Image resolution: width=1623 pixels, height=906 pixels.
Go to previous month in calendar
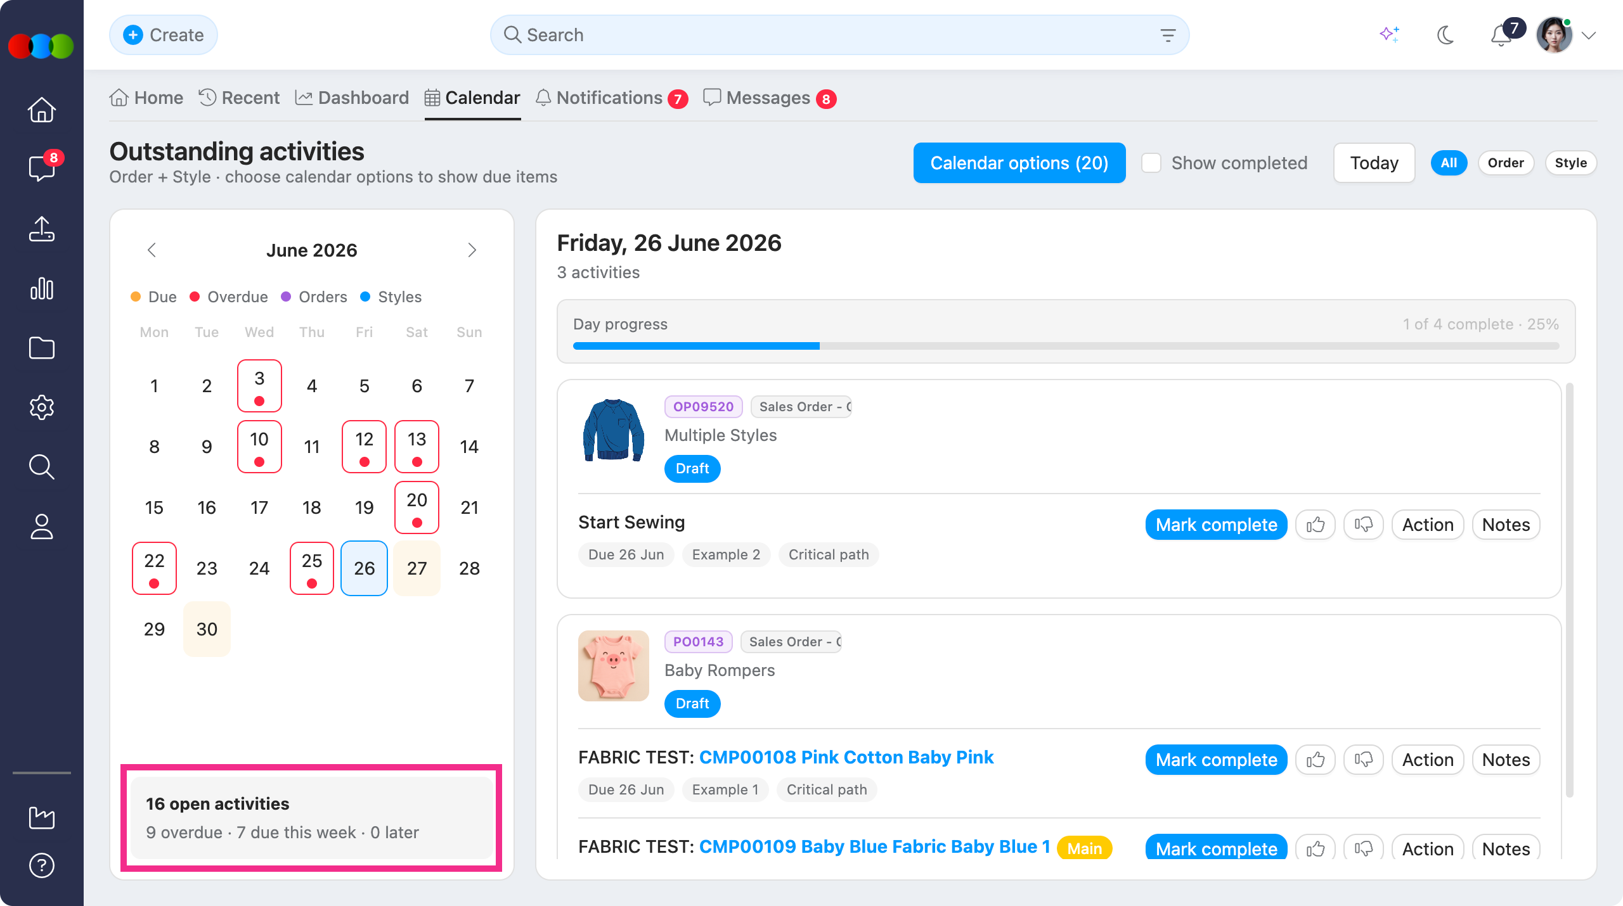[152, 250]
